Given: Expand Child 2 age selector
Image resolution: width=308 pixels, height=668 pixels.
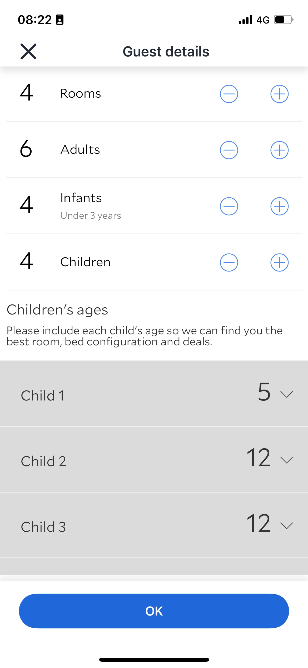Looking at the screenshot, I should (286, 460).
